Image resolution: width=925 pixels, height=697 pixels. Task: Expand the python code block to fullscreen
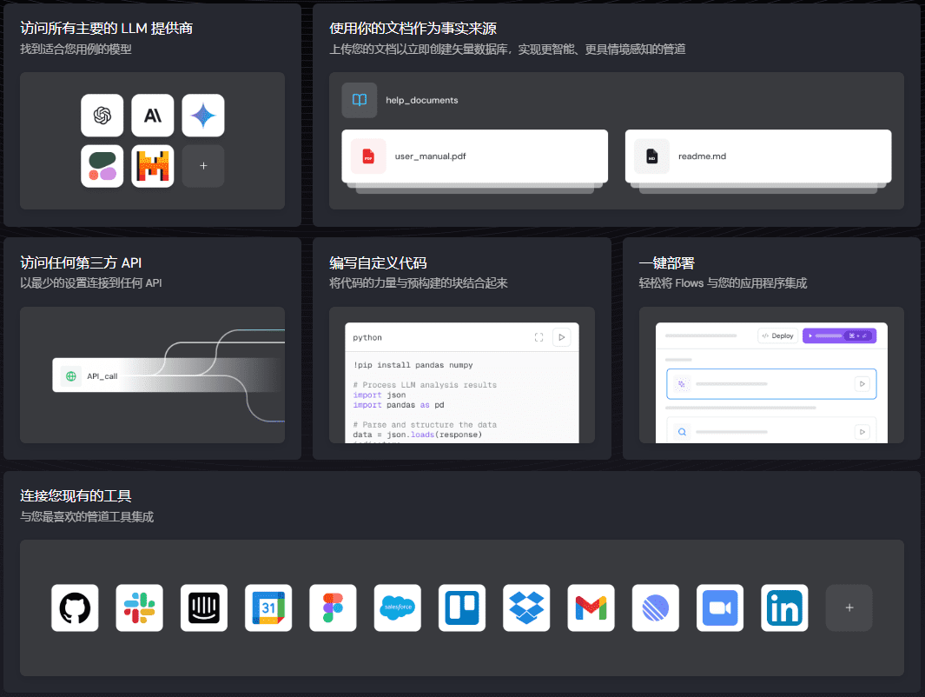pyautogui.click(x=538, y=337)
